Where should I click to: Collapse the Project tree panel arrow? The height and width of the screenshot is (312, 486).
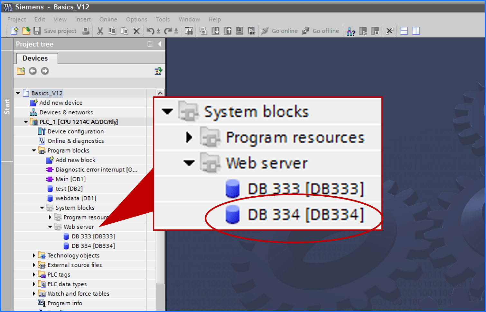tap(160, 44)
